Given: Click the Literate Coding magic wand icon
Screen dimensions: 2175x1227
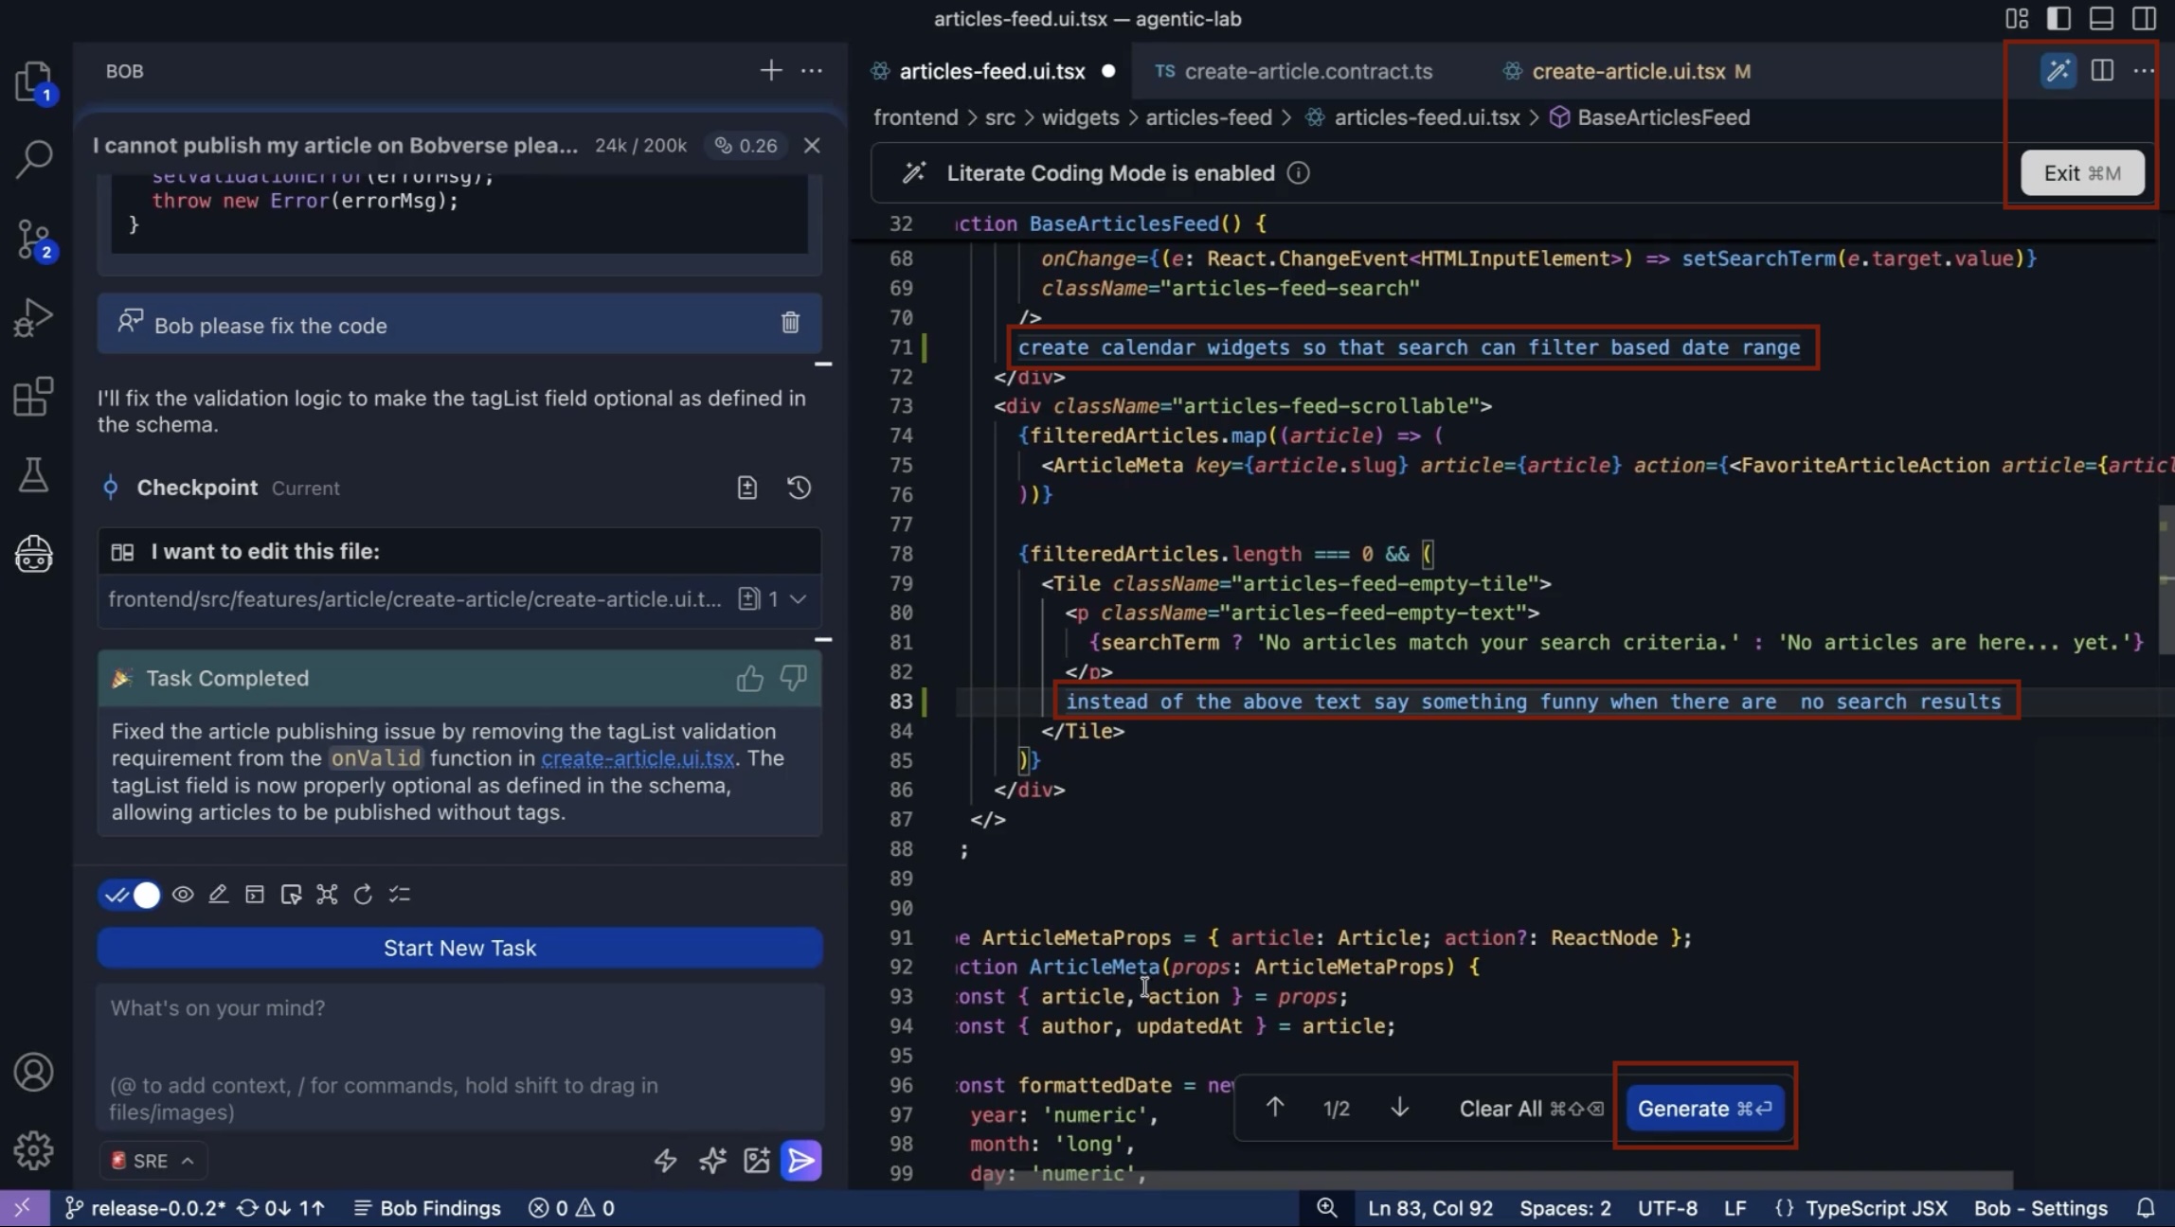Looking at the screenshot, I should (x=2058, y=71).
